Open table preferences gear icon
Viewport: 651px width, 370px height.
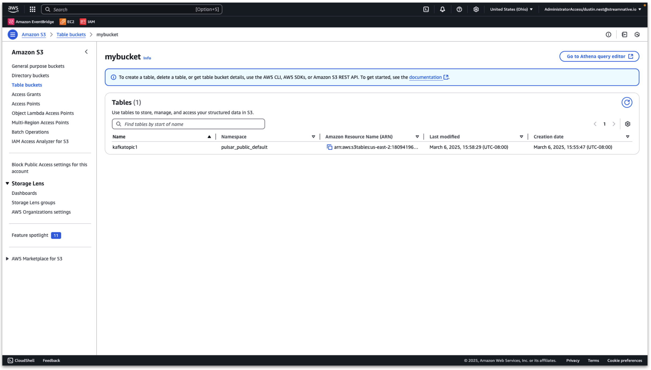627,124
